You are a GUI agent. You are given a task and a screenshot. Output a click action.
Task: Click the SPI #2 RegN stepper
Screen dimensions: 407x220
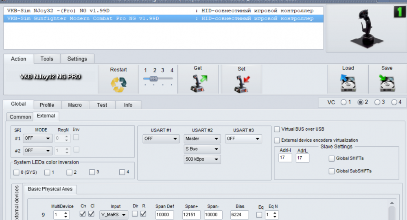[63, 150]
